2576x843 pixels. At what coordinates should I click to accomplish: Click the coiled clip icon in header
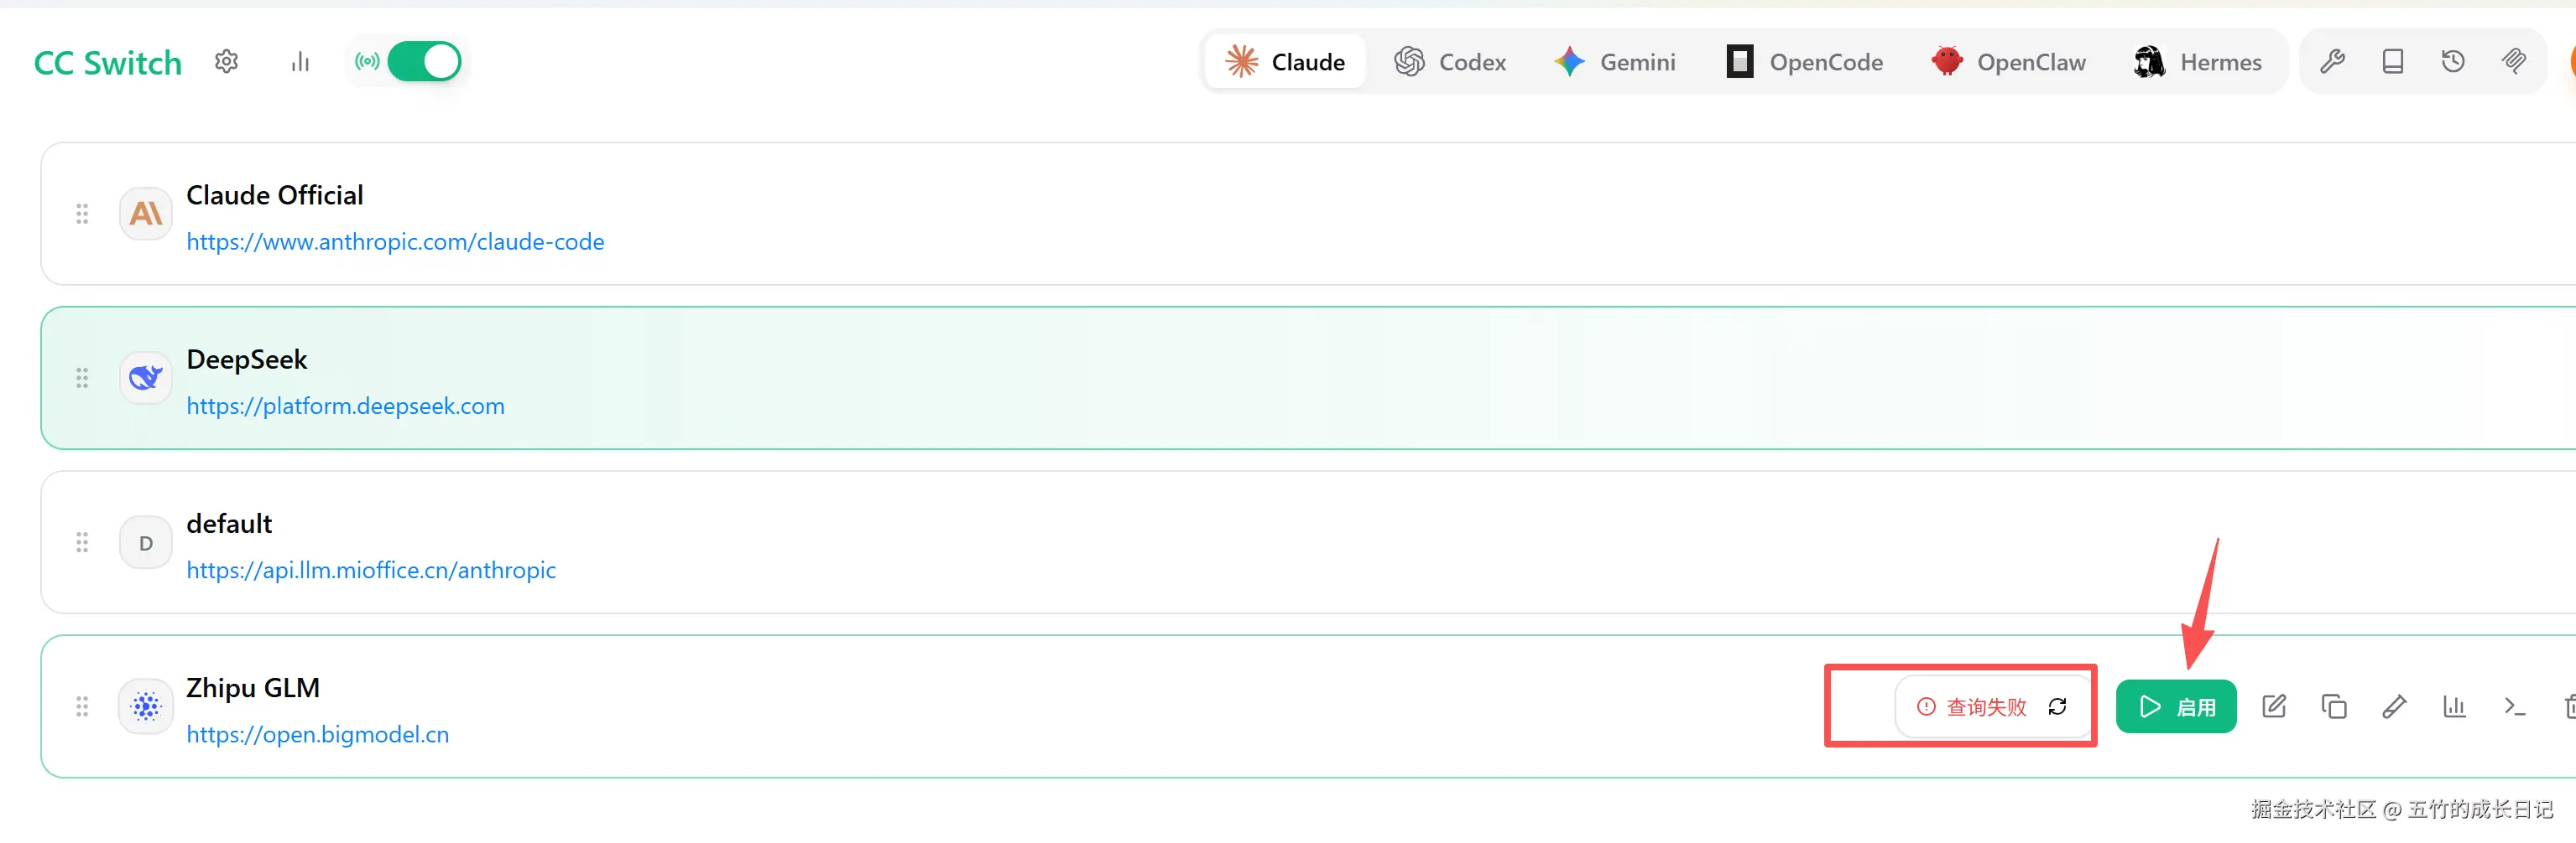2514,62
